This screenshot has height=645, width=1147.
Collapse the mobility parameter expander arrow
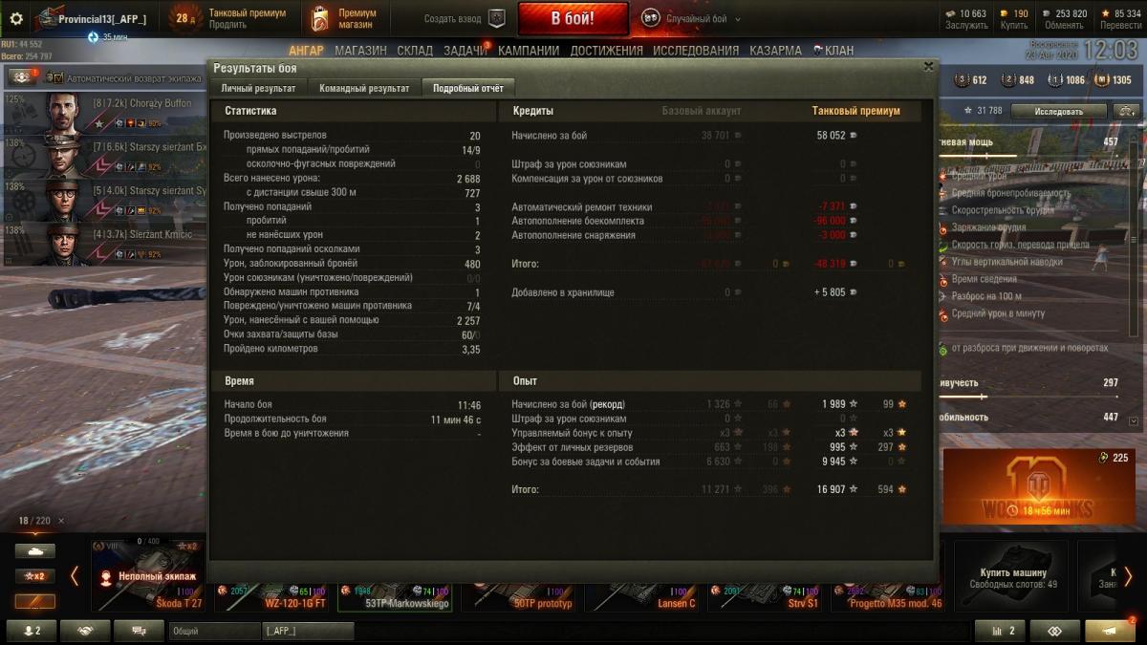click(x=1135, y=420)
